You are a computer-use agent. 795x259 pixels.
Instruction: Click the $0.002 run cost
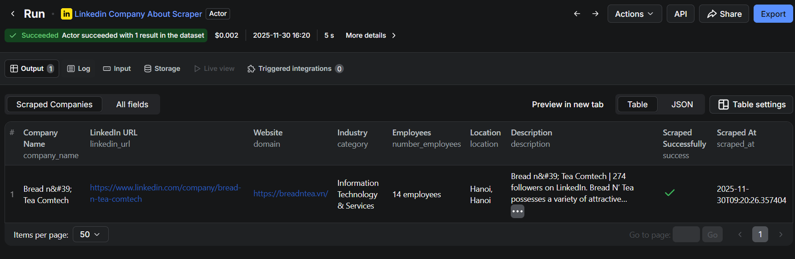click(x=226, y=35)
